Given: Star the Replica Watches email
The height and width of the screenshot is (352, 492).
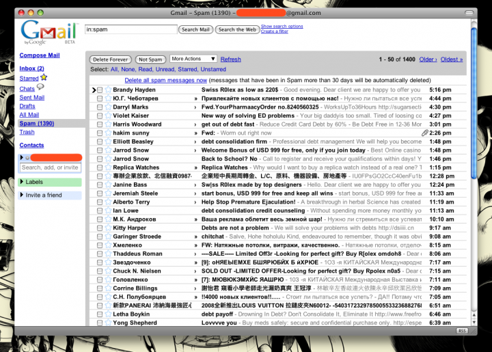Looking at the screenshot, I should pos(108,167).
